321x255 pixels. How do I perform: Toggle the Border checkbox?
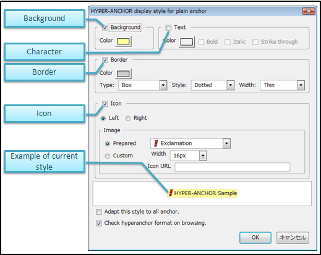pyautogui.click(x=105, y=60)
